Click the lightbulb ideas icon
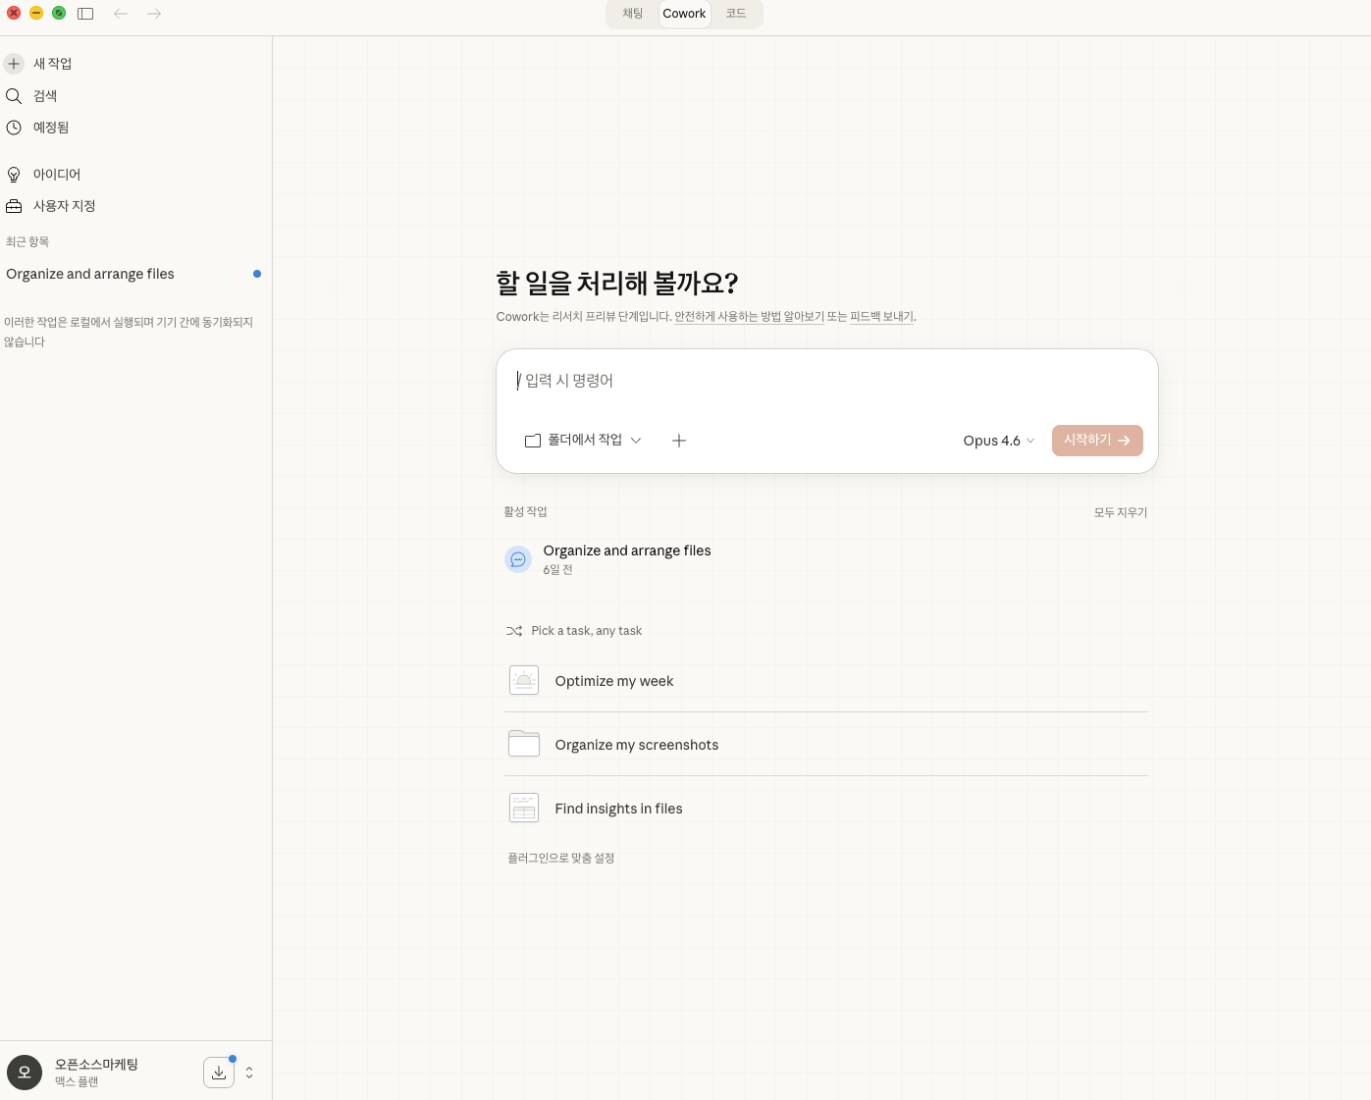 pos(14,175)
